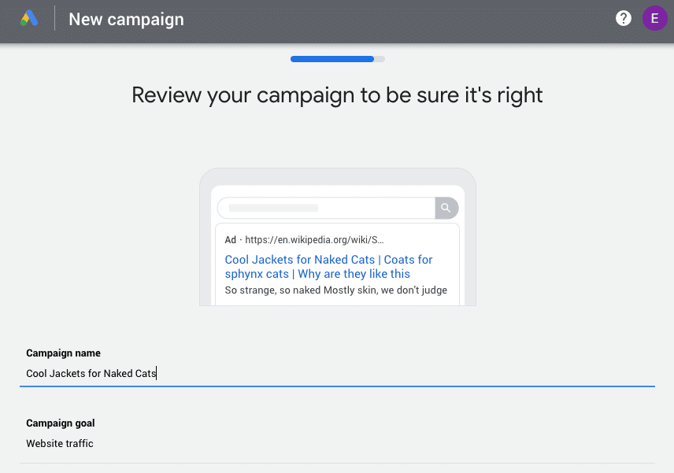Click the bold Ad label in preview
674x473 pixels.
coord(230,240)
